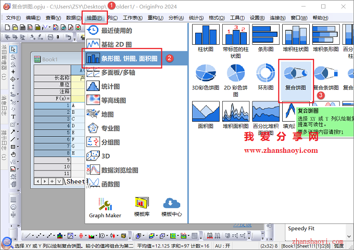Open the 模板中心 template center
Screen dimensions: 354x250
click(172, 207)
